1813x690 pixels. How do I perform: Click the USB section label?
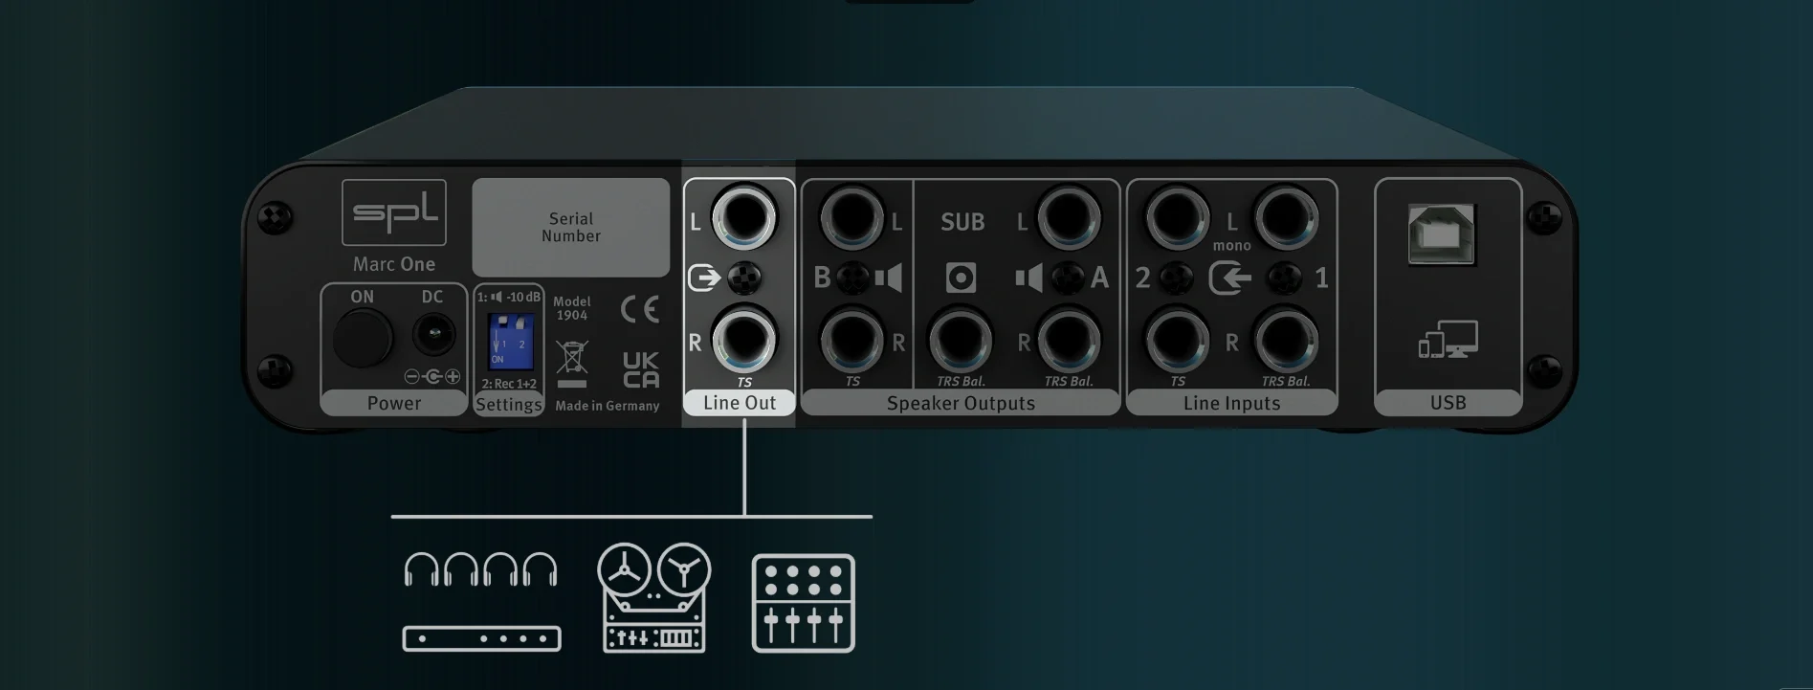coord(1447,403)
